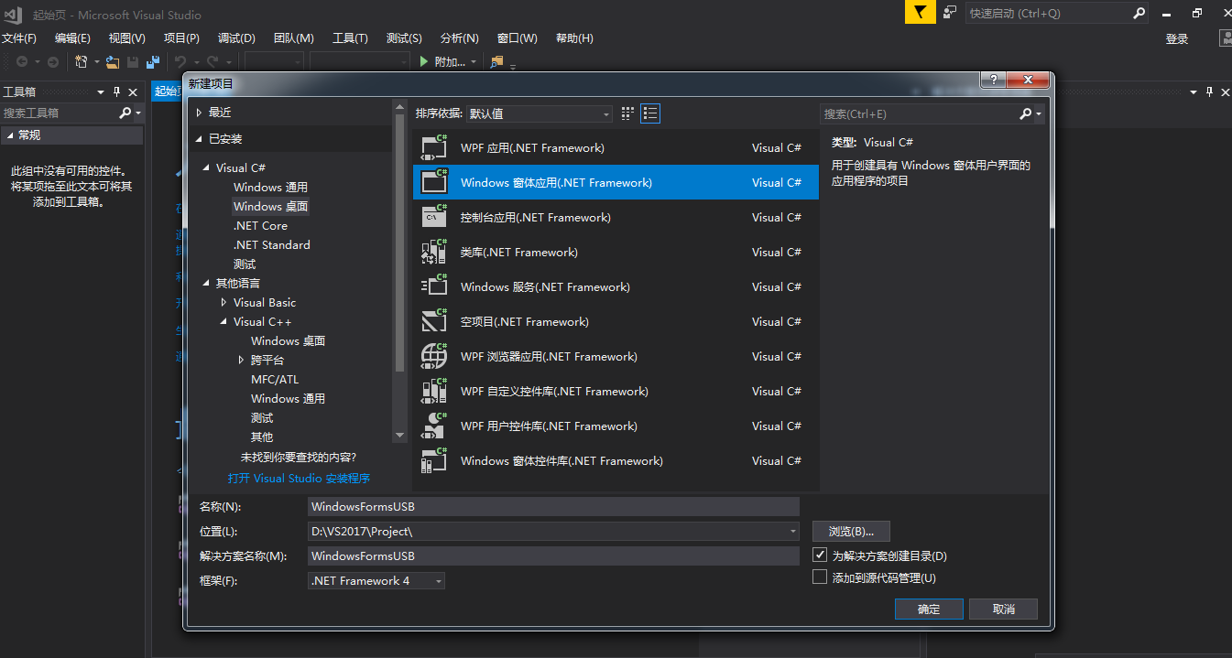
Task: Open the 视图(V) menu
Action: pyautogui.click(x=126, y=38)
